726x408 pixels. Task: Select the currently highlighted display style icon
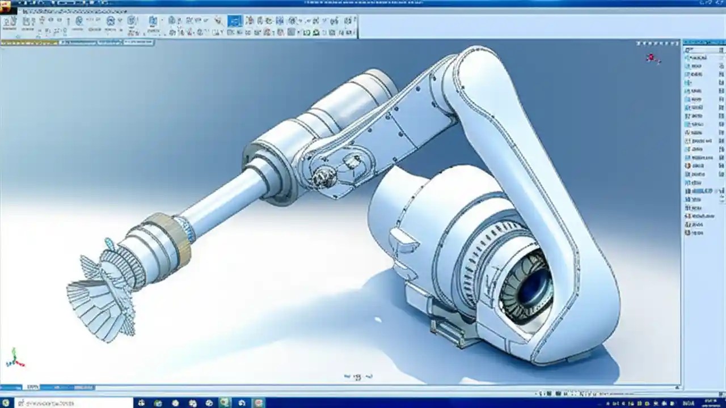(x=233, y=21)
